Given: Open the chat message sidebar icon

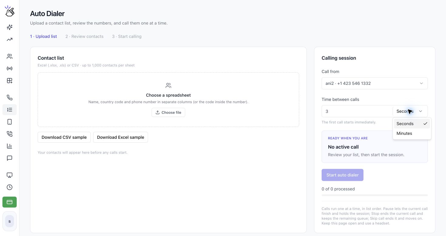Looking at the screenshot, I should 9,158.
